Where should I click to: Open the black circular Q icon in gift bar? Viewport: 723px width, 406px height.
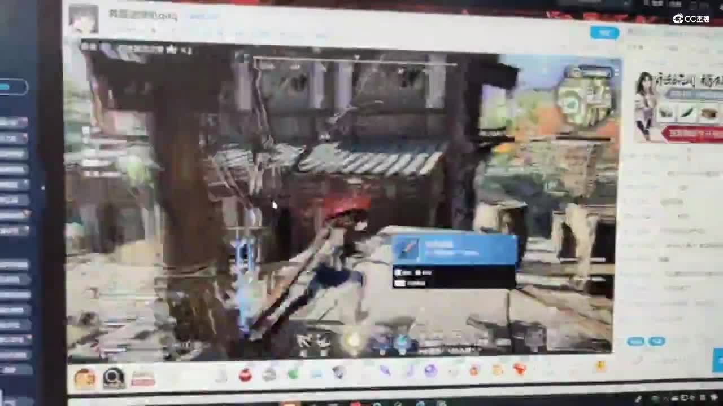[114, 378]
